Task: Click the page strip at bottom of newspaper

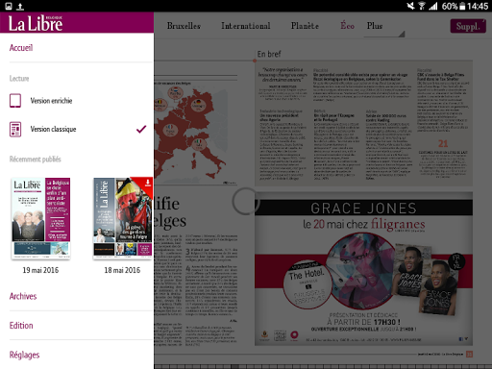Action: coord(323,366)
